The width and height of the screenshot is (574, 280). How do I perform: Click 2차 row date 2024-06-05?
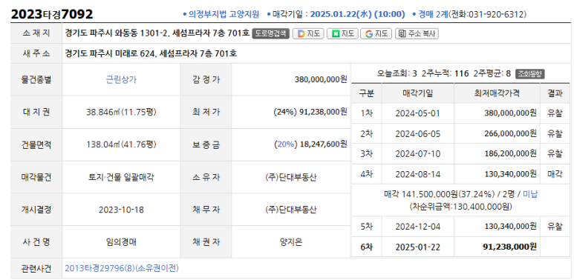(417, 133)
